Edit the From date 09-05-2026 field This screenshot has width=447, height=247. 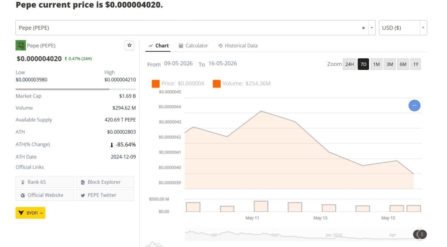coord(178,64)
